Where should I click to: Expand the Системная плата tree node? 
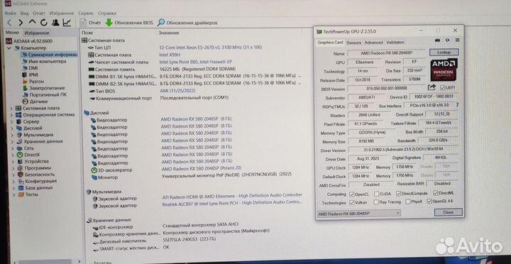pyautogui.click(x=12, y=108)
